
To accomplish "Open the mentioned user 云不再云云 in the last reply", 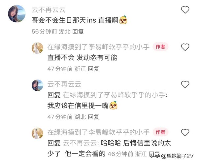I will point(80,143).
